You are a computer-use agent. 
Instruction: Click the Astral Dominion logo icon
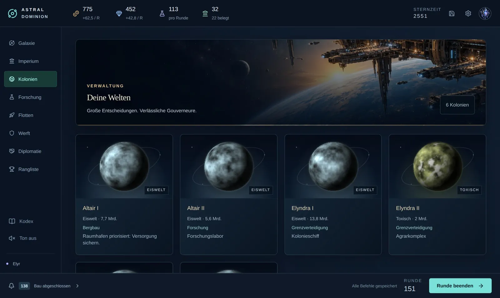tap(12, 13)
